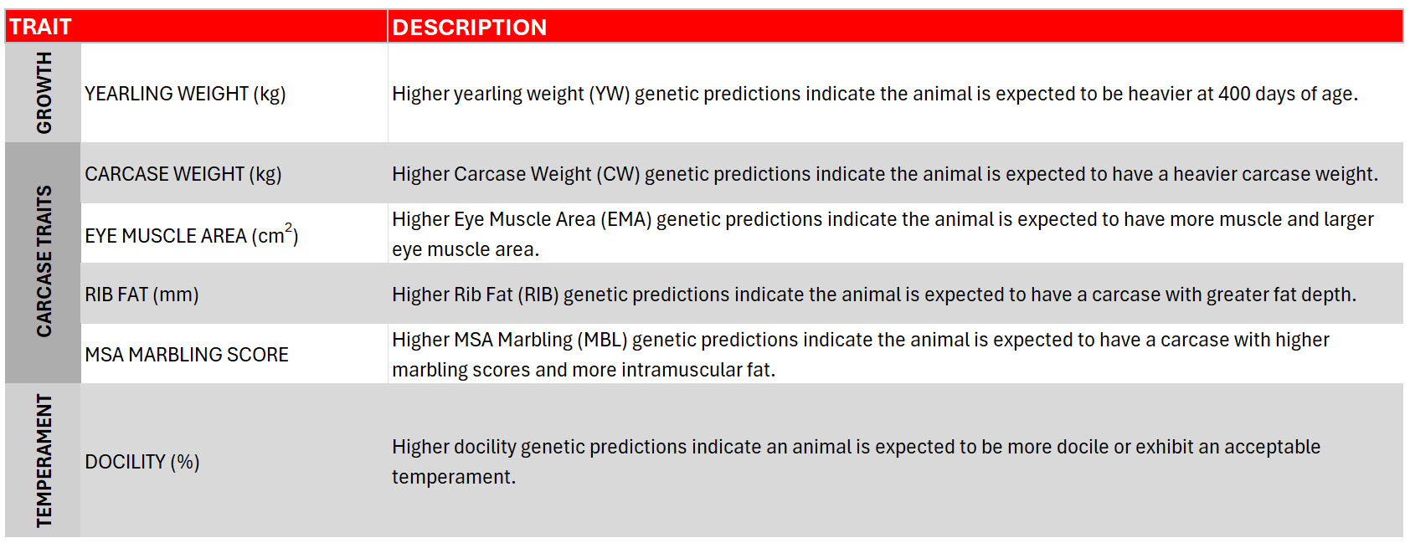The width and height of the screenshot is (1410, 543).
Task: Click the DOCILITY (%) trait cell
Action: coord(142,462)
